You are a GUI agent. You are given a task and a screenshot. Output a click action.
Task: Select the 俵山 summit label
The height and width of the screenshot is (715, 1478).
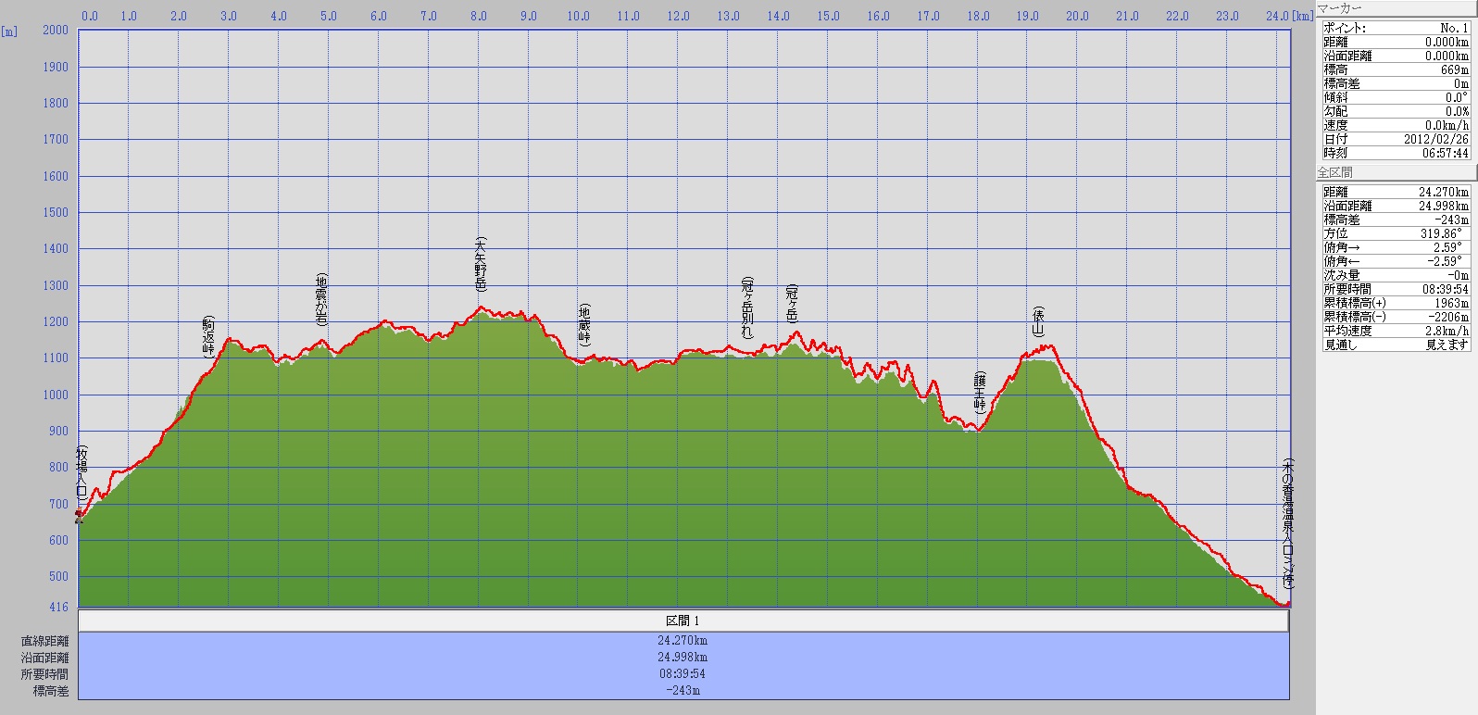pyautogui.click(x=1038, y=321)
